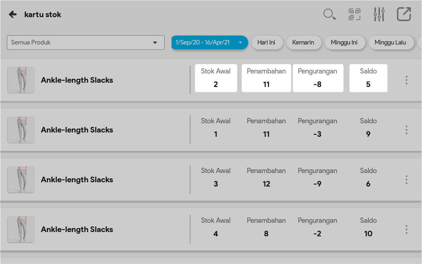The height and width of the screenshot is (264, 422).
Task: Click the Pengurangan box showing -8
Action: point(318,78)
